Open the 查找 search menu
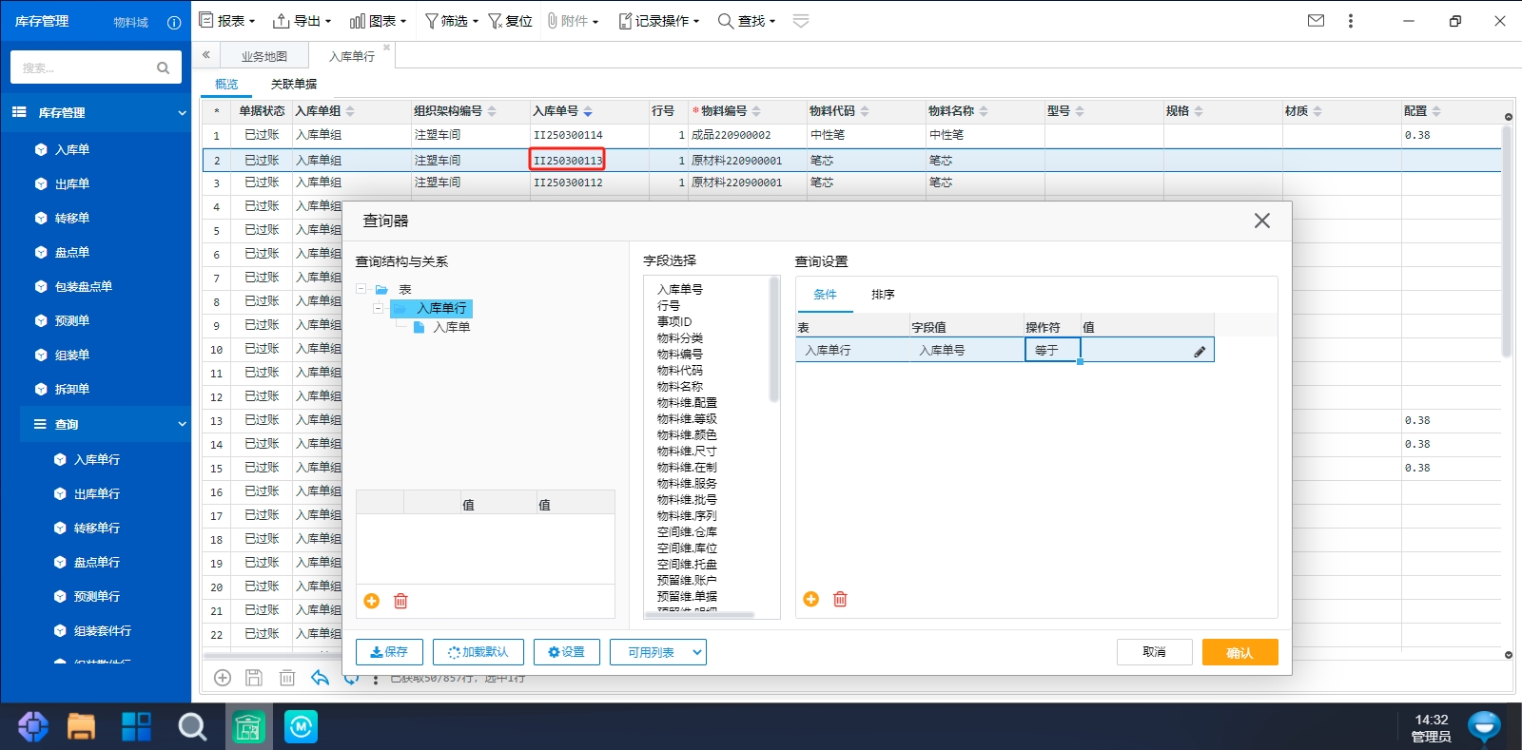Screen dimensions: 1522x750 pyautogui.click(x=747, y=21)
